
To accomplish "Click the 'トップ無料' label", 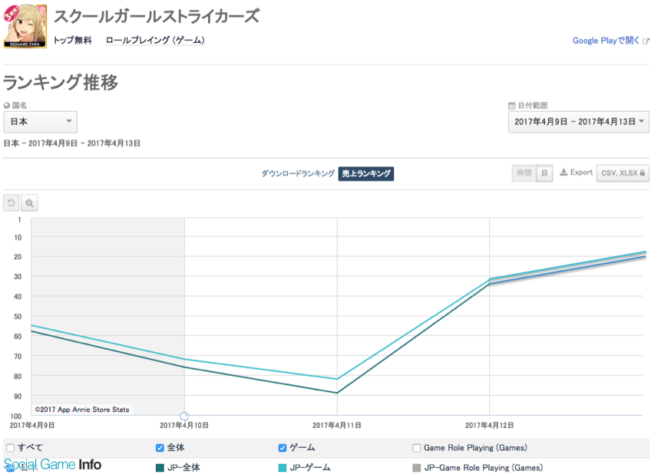I will [72, 40].
